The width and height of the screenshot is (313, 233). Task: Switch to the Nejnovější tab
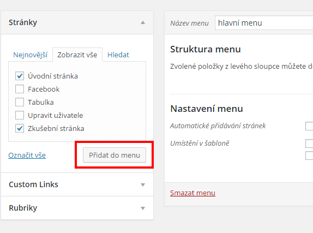(x=31, y=55)
